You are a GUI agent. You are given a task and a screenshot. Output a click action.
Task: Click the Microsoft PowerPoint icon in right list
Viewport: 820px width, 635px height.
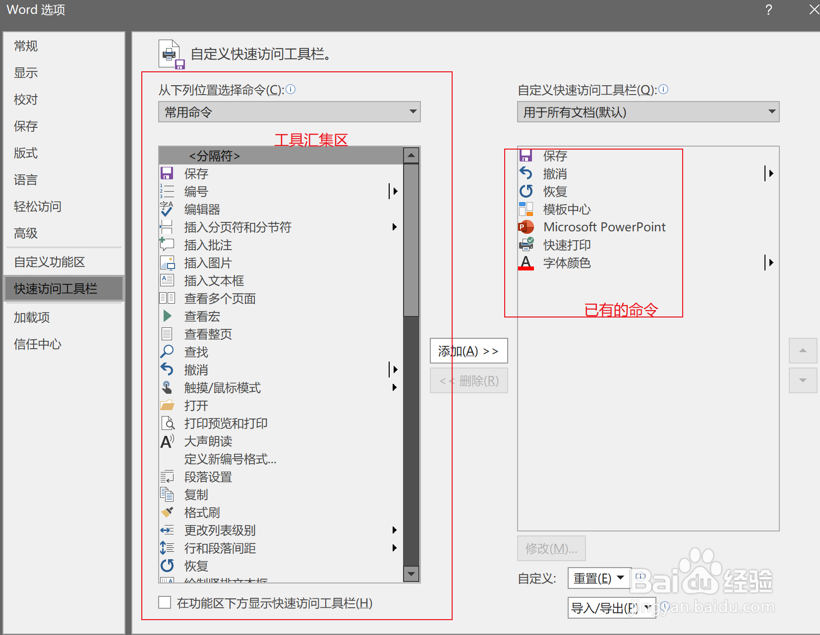point(526,227)
